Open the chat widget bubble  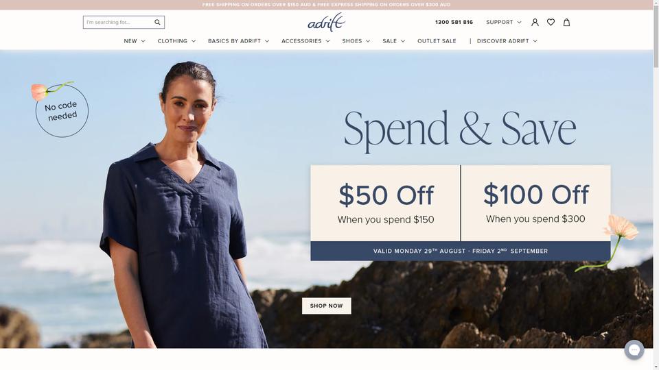click(634, 349)
